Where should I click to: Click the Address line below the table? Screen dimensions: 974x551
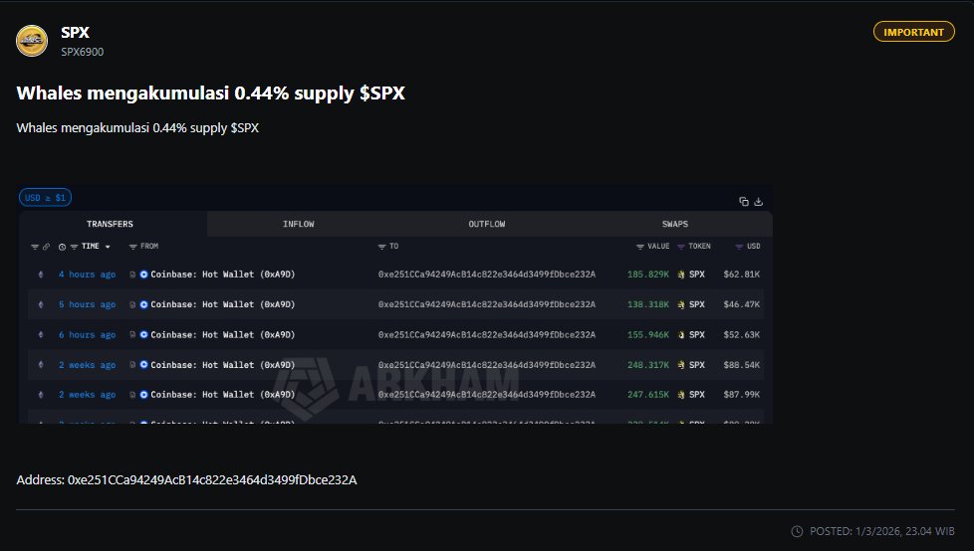(186, 479)
